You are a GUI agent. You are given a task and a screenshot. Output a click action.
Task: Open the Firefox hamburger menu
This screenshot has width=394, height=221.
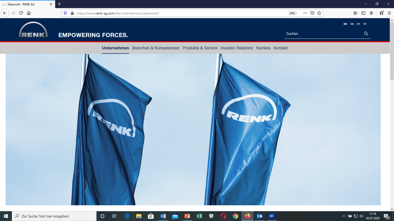click(389, 13)
